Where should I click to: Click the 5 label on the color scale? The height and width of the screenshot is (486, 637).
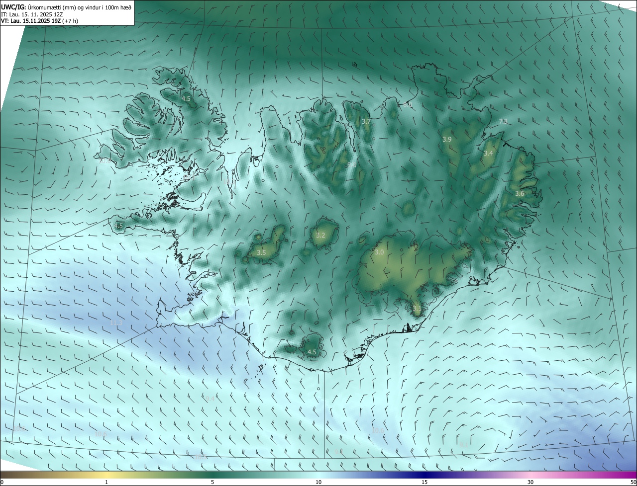[x=212, y=482]
